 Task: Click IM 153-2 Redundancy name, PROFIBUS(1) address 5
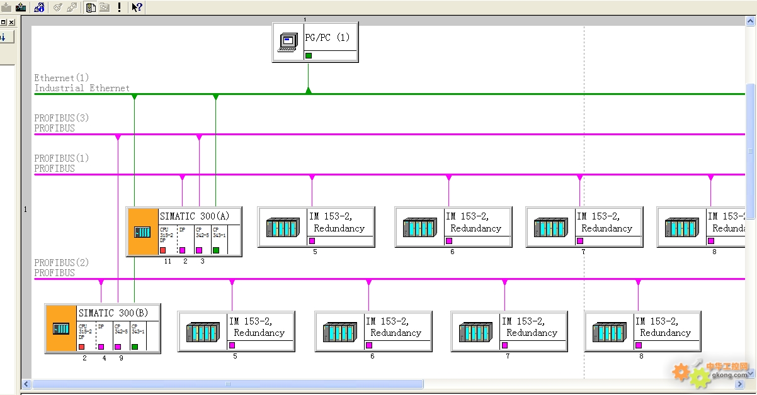click(x=337, y=222)
